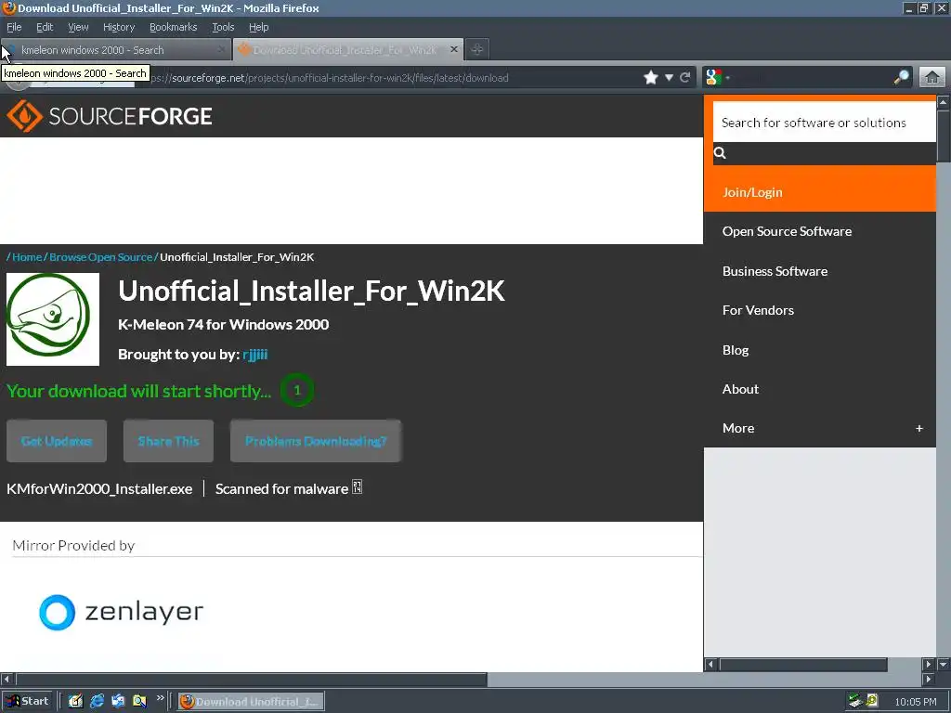Click the malware scan info icon

(358, 486)
